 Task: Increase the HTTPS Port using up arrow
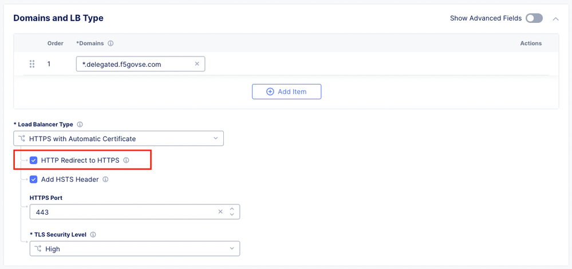[232, 209]
